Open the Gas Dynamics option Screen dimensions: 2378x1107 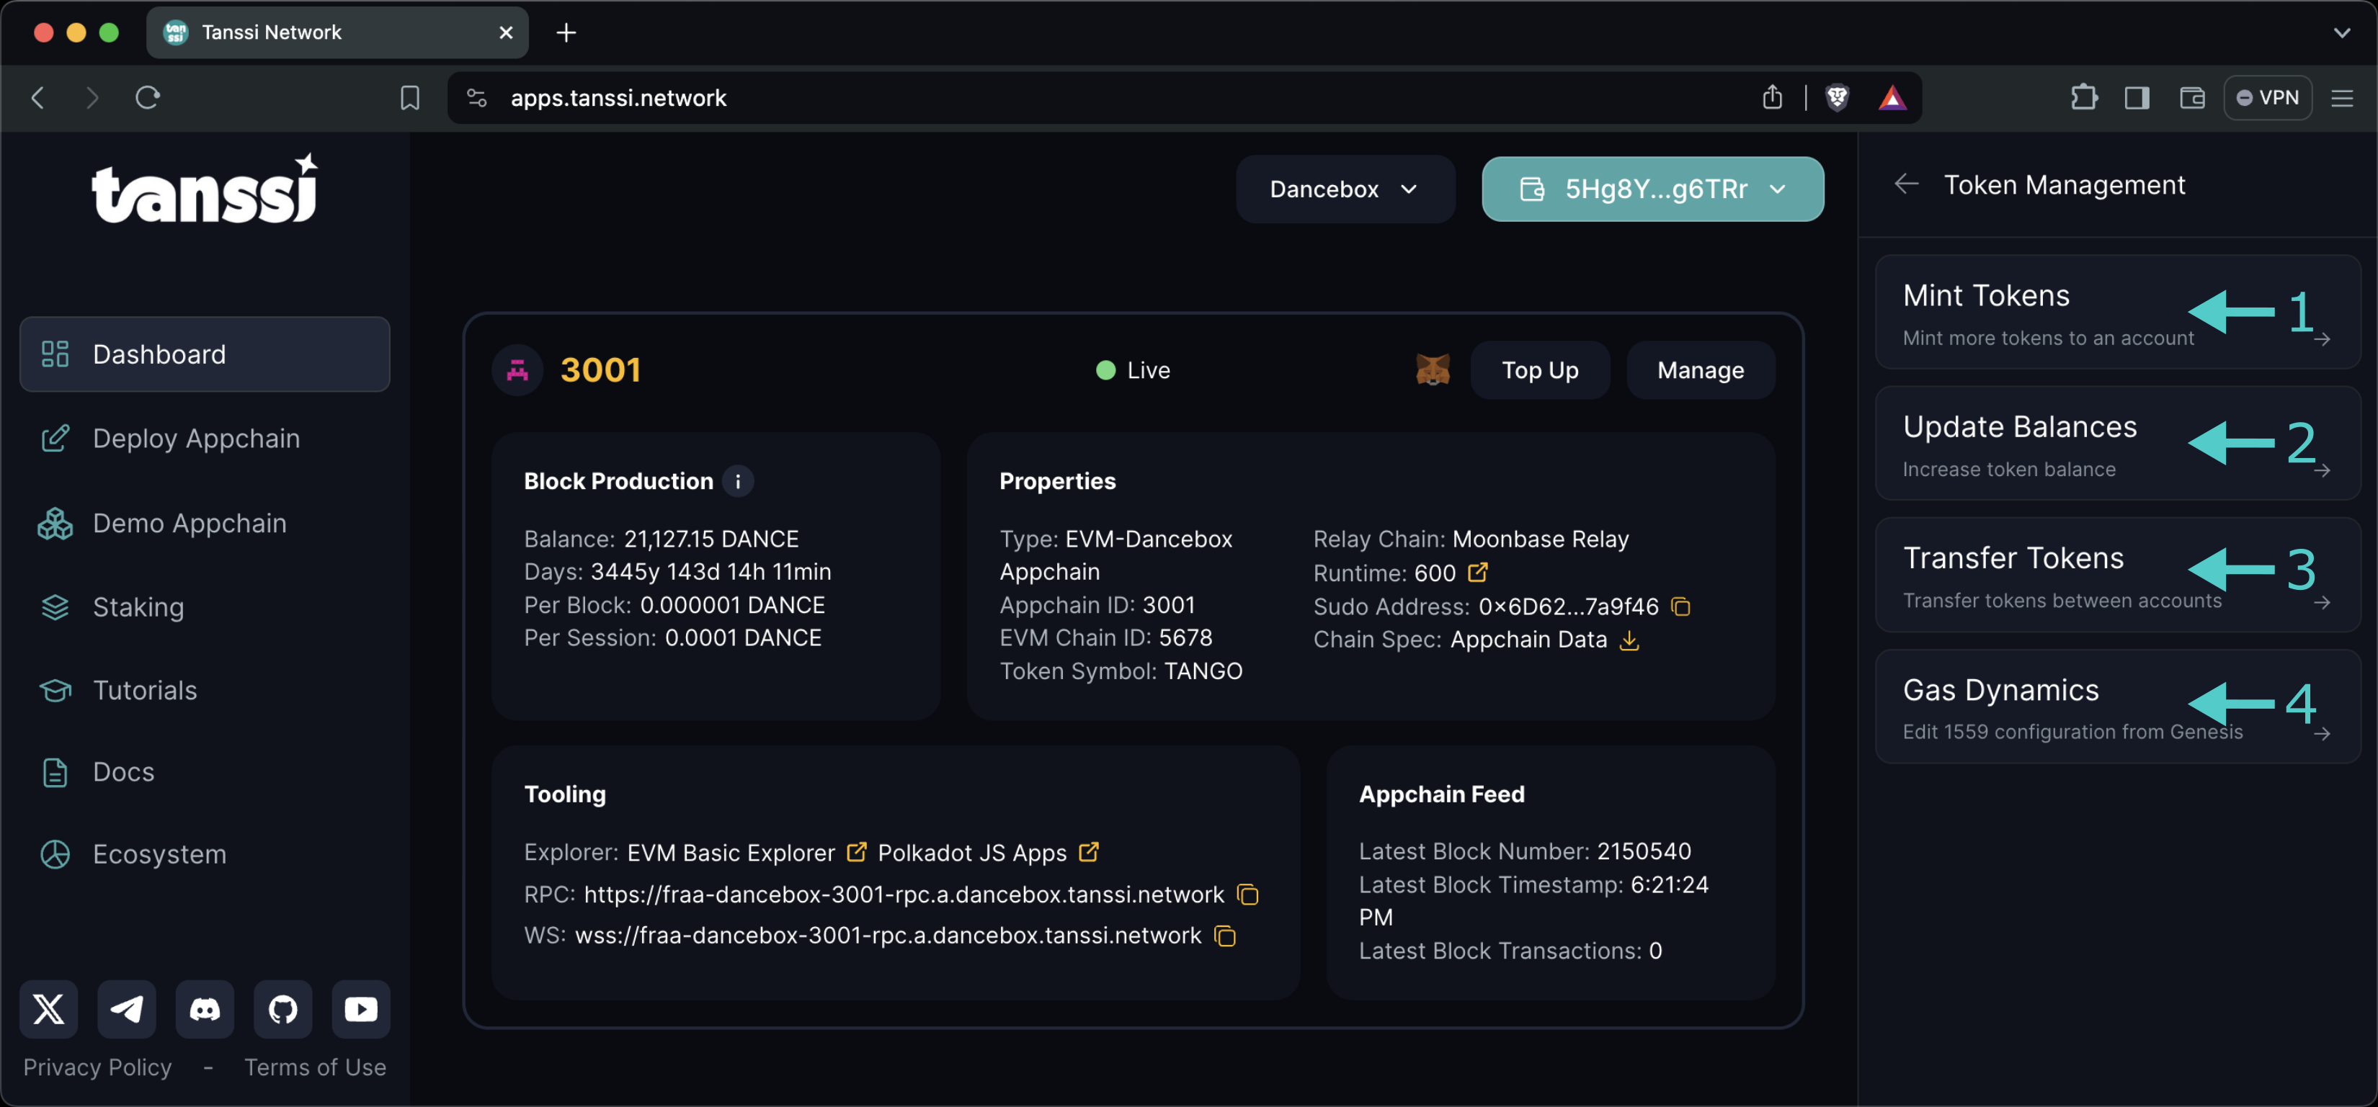2118,707
